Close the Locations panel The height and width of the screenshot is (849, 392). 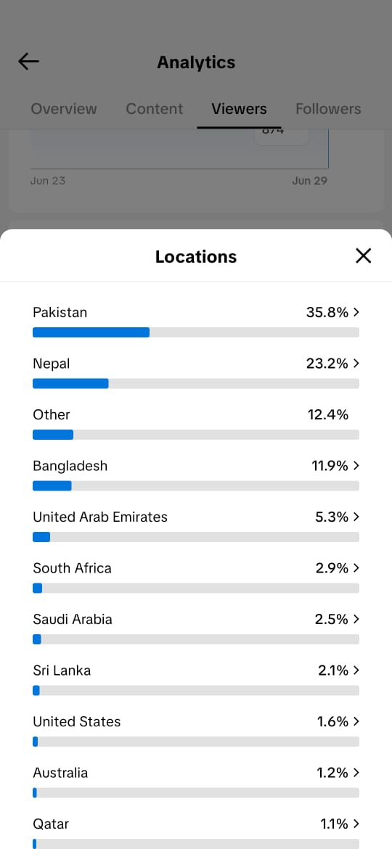pyautogui.click(x=363, y=255)
